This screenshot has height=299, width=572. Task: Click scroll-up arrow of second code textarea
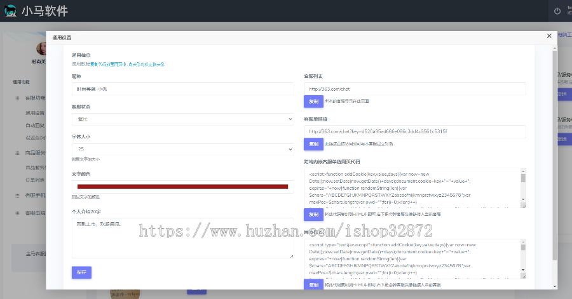tap(523, 242)
